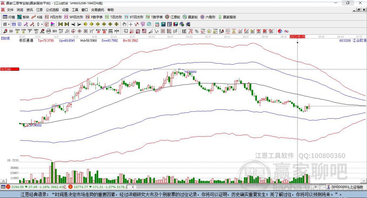The width and height of the screenshot is (367, 198).
Task: Expand the candlestick style dropdown arrow
Action: click(x=42, y=24)
